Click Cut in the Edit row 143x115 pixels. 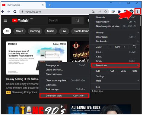pyautogui.click(x=112, y=71)
